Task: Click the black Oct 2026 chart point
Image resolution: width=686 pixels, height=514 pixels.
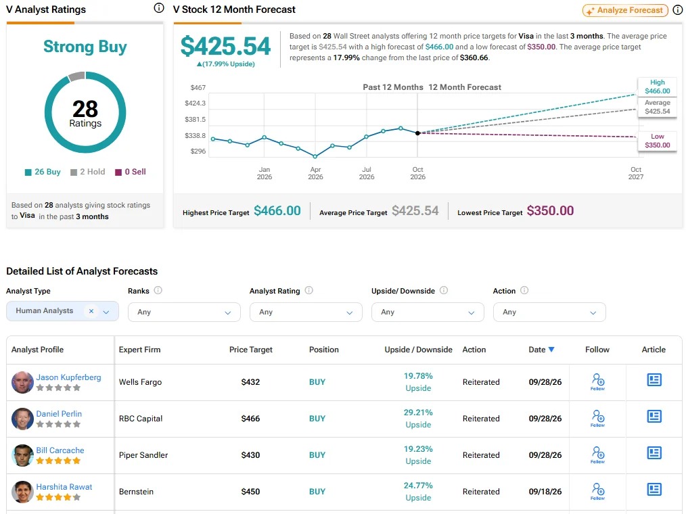Action: click(418, 133)
